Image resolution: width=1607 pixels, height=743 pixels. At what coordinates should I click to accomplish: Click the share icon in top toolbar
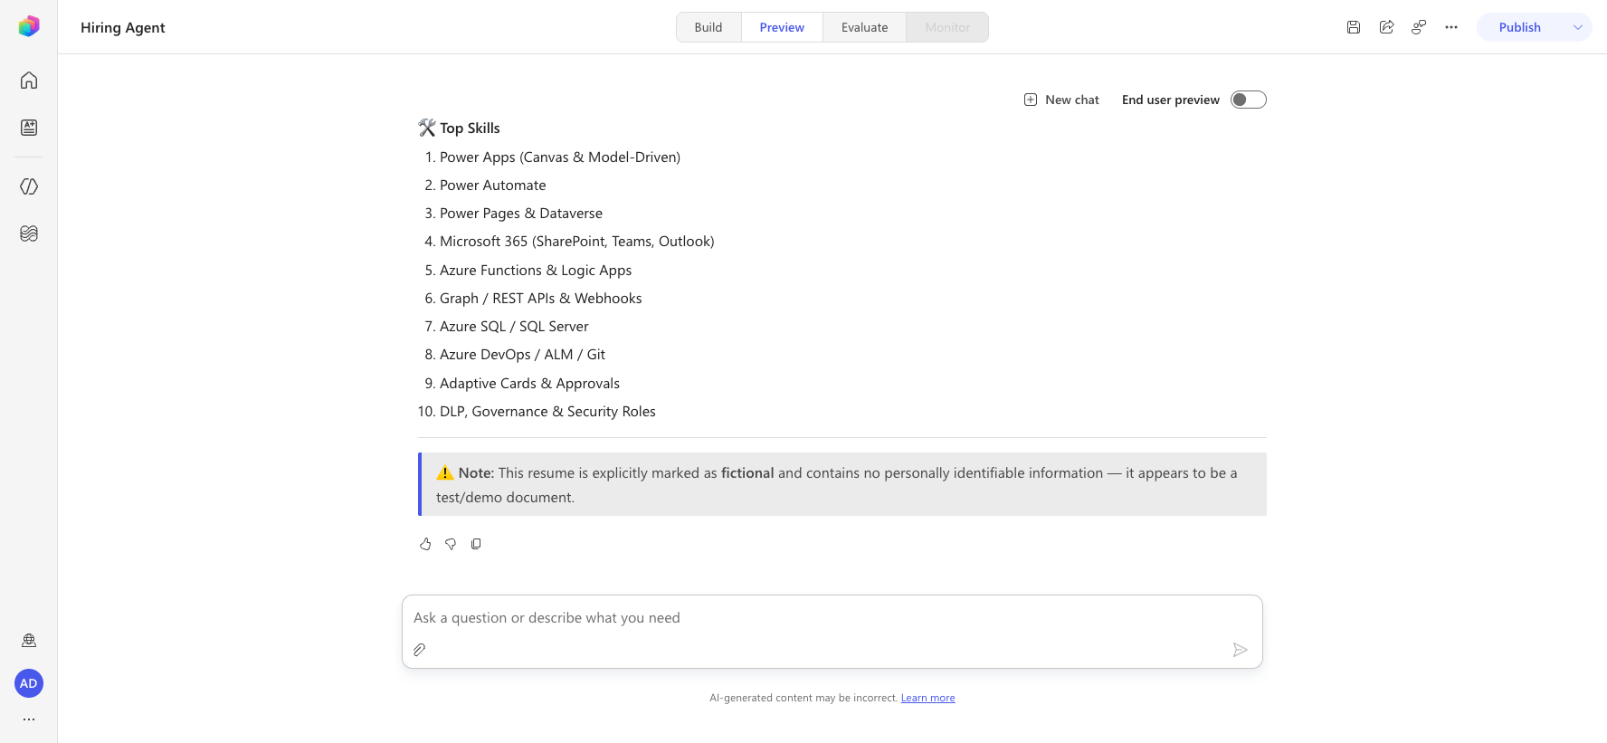click(x=1386, y=27)
